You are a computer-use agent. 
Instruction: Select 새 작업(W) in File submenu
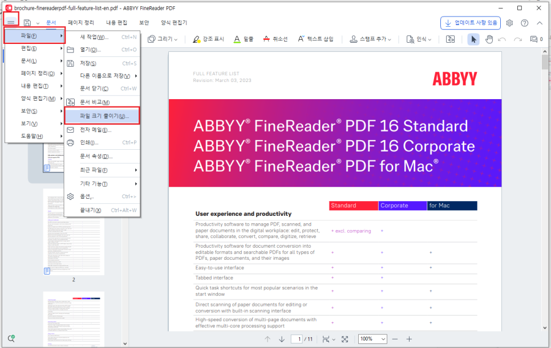[102, 37]
